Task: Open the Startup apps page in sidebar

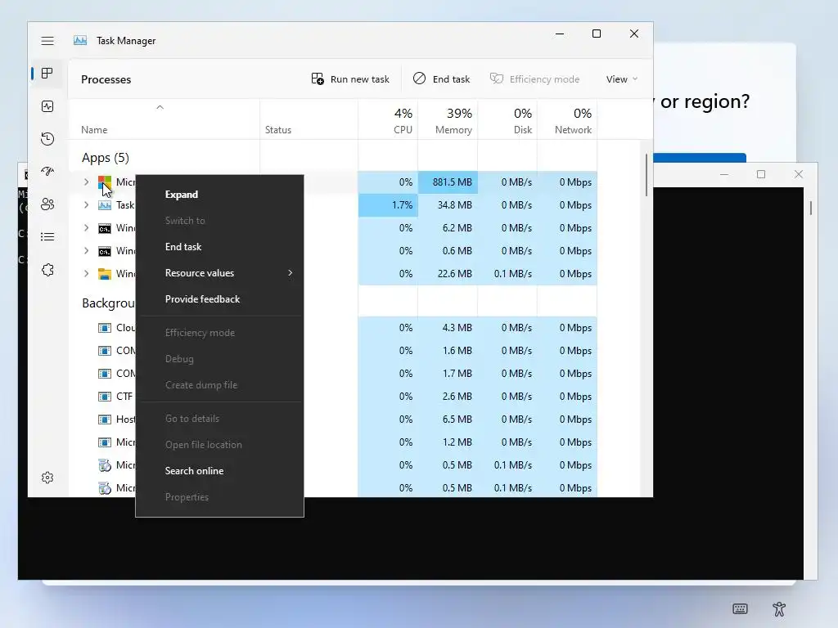Action: pyautogui.click(x=47, y=172)
